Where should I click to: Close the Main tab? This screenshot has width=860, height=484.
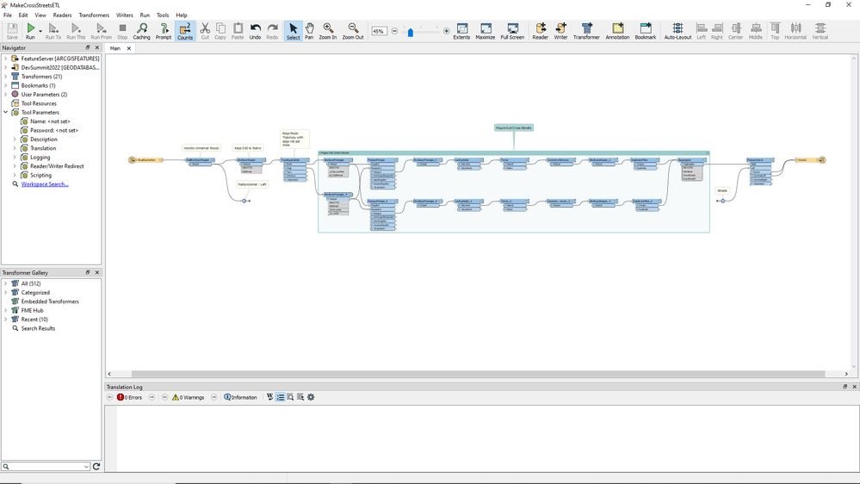tap(129, 48)
